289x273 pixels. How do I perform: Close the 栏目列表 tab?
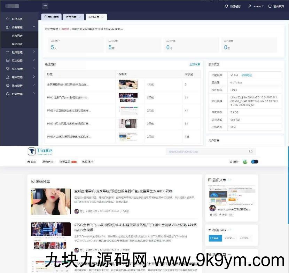coord(79,17)
